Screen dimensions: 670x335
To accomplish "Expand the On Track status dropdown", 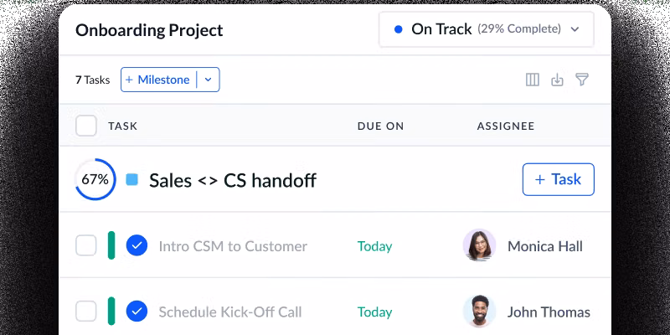I will coord(575,29).
